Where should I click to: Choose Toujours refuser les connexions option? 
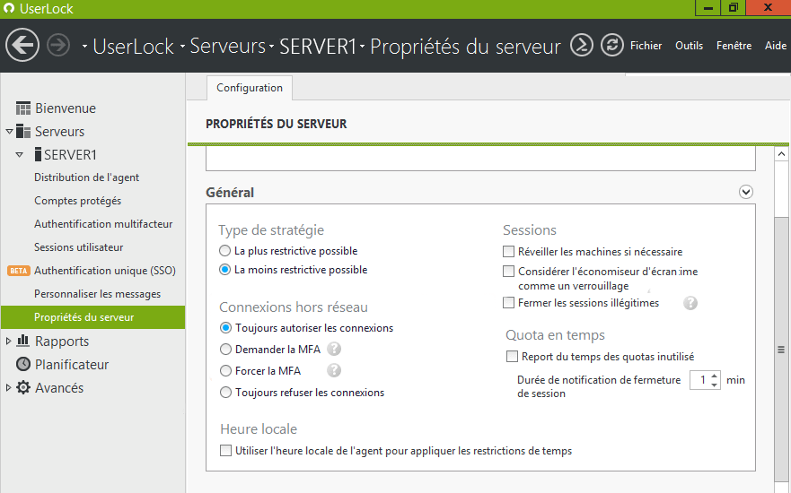[225, 392]
